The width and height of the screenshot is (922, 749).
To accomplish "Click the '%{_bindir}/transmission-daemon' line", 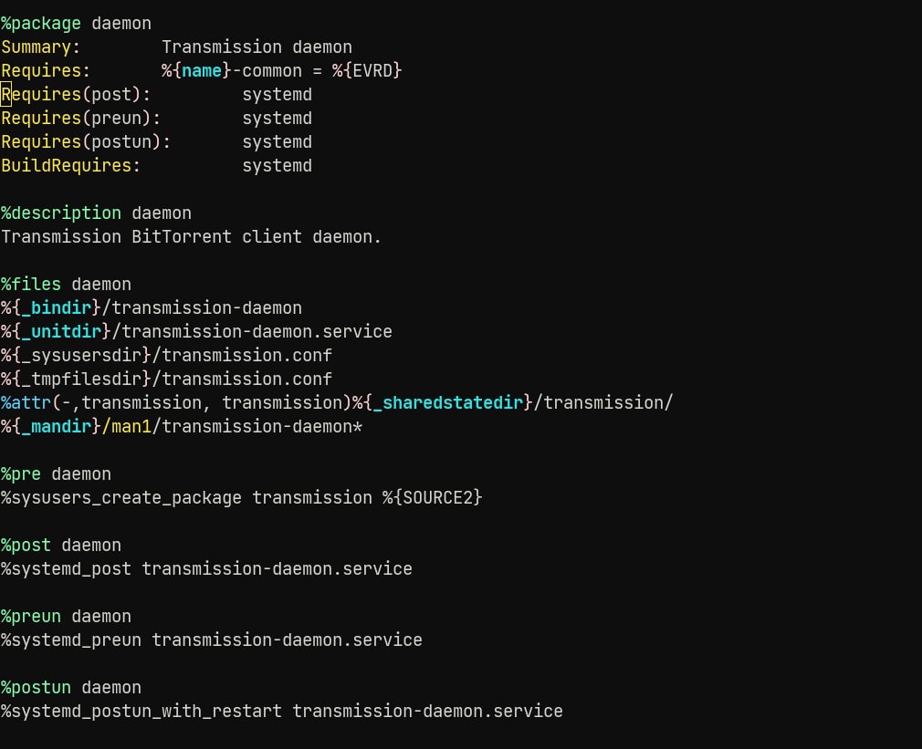I will pos(152,307).
